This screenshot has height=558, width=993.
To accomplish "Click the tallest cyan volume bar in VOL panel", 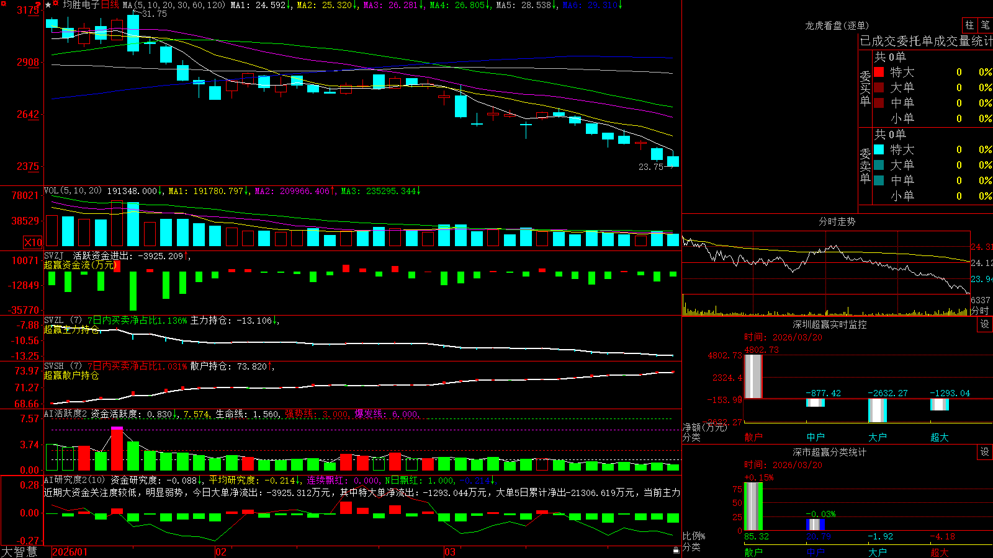I will (x=133, y=224).
